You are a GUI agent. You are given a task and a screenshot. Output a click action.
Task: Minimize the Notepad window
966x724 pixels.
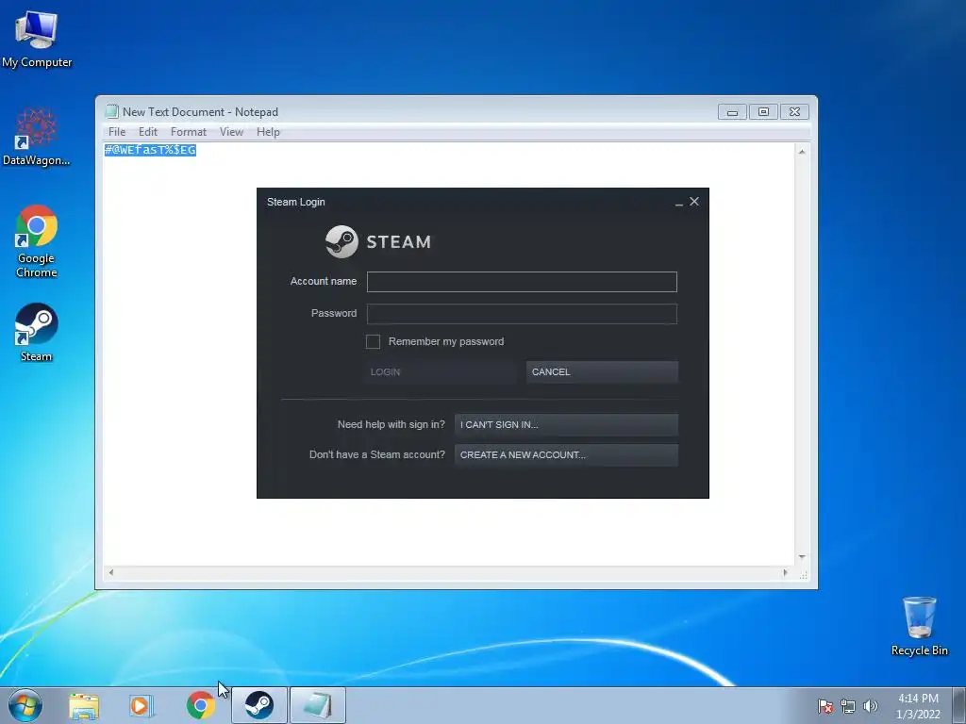(732, 112)
